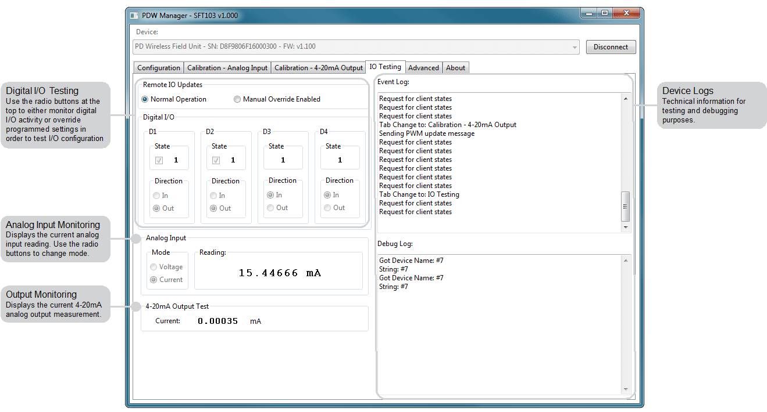The image size is (767, 412).
Task: Open the Advanced tab
Action: point(423,68)
